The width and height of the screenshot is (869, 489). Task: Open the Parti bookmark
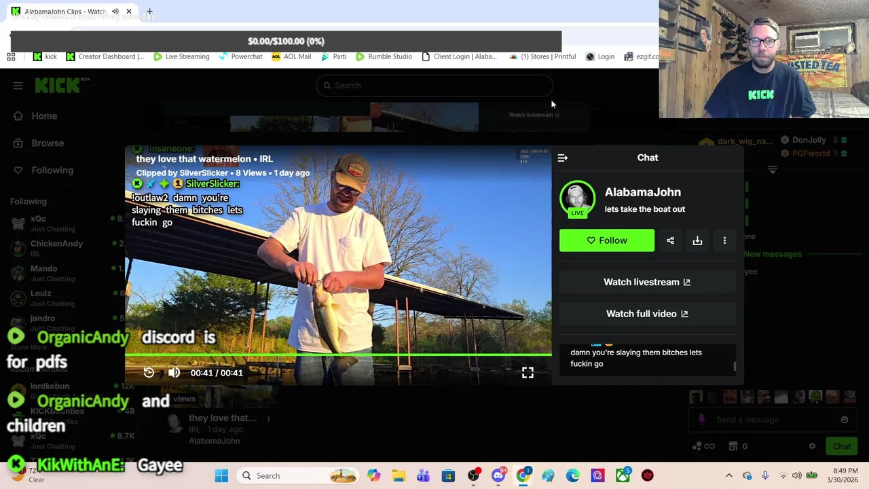tap(333, 57)
